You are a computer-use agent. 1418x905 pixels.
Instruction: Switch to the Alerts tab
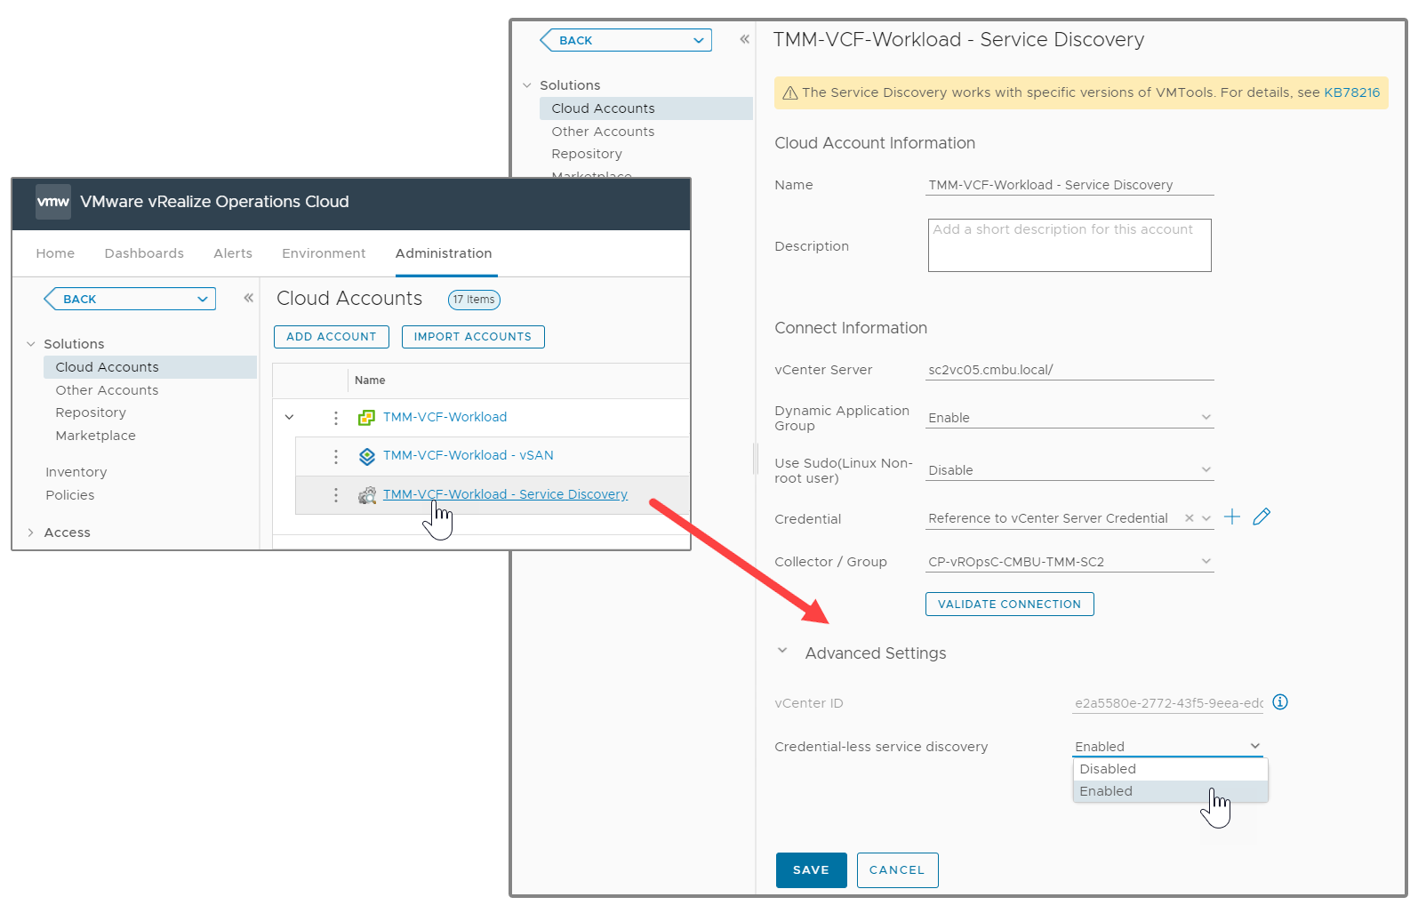pos(233,253)
